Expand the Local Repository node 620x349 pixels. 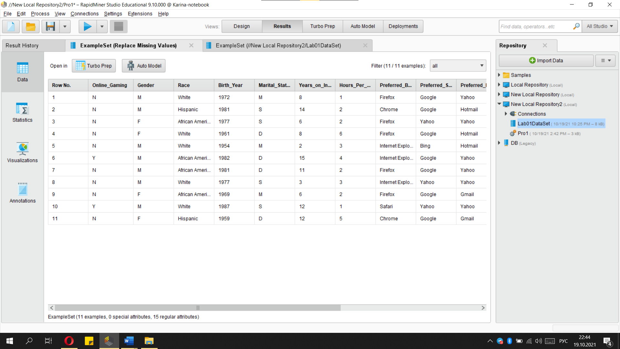pyautogui.click(x=499, y=85)
